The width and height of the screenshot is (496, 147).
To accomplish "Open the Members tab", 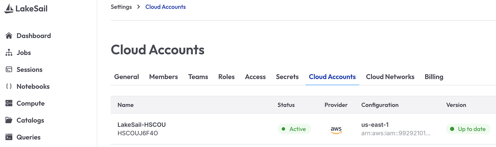I will pyautogui.click(x=164, y=77).
